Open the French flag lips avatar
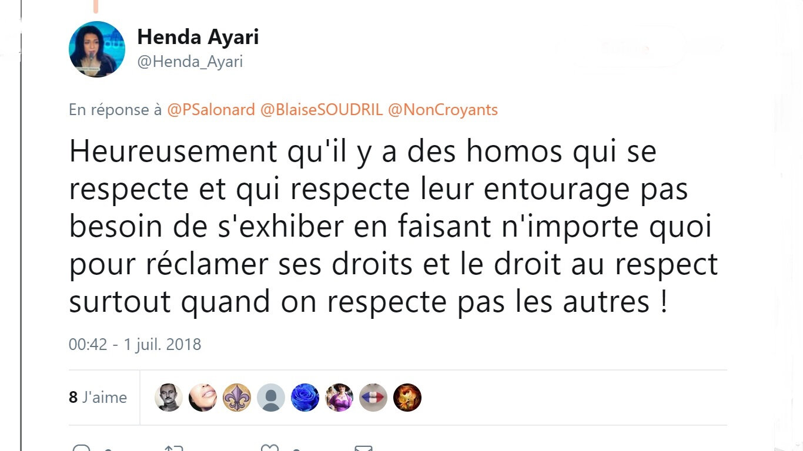This screenshot has width=803, height=451. (x=373, y=398)
